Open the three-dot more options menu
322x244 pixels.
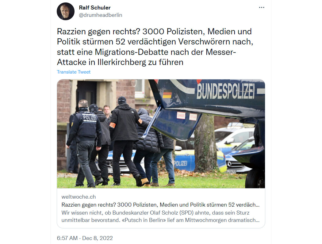[261, 7]
